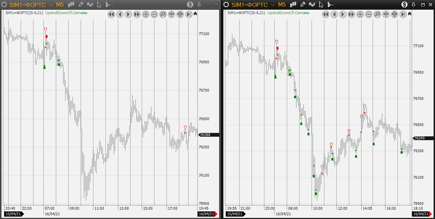Click SIM1=ФОРТС symbol name on left chart

pyautogui.click(x=28, y=4)
